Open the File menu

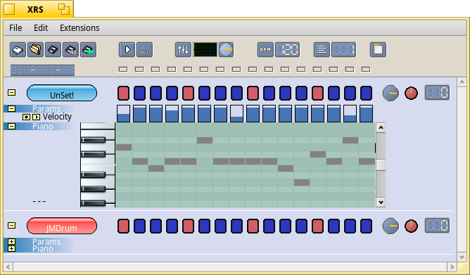15,28
